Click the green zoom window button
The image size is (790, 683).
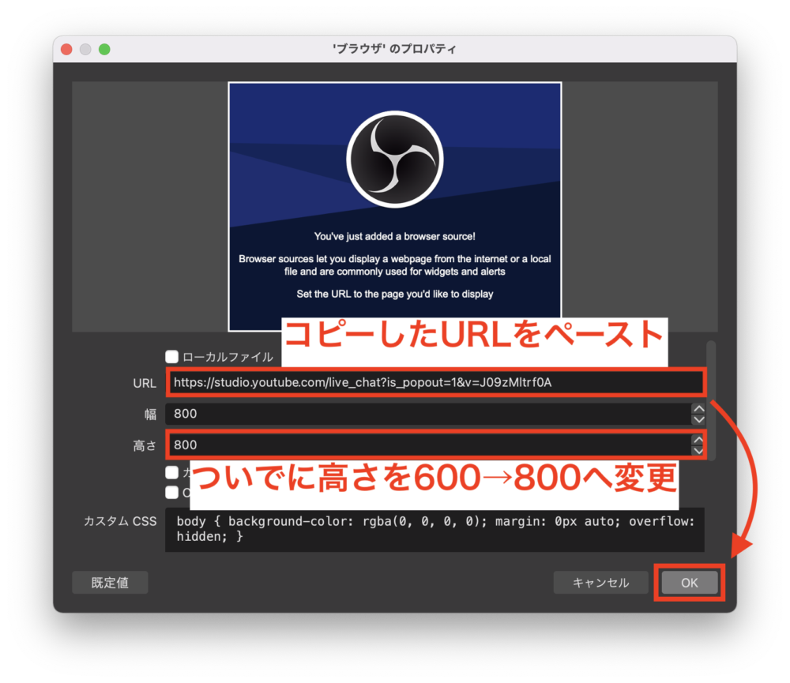point(104,49)
